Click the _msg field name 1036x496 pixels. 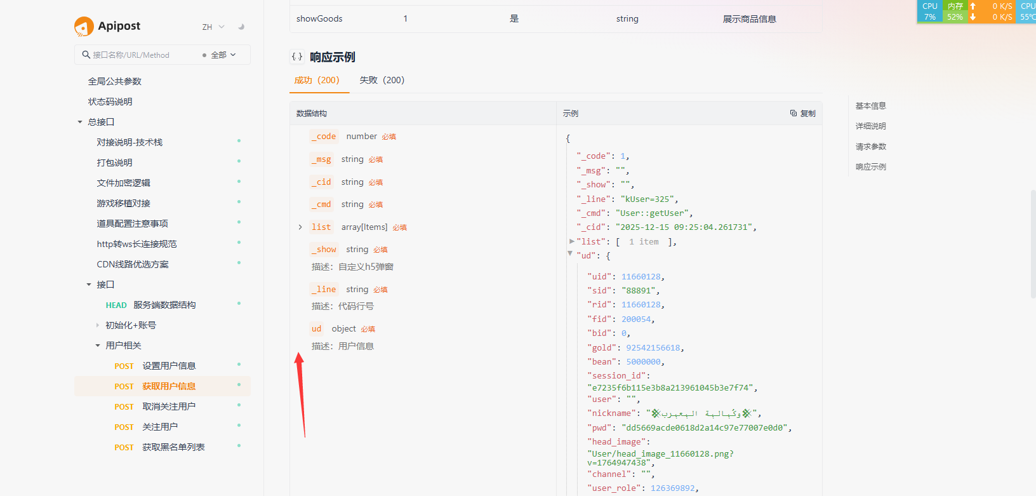[321, 159]
